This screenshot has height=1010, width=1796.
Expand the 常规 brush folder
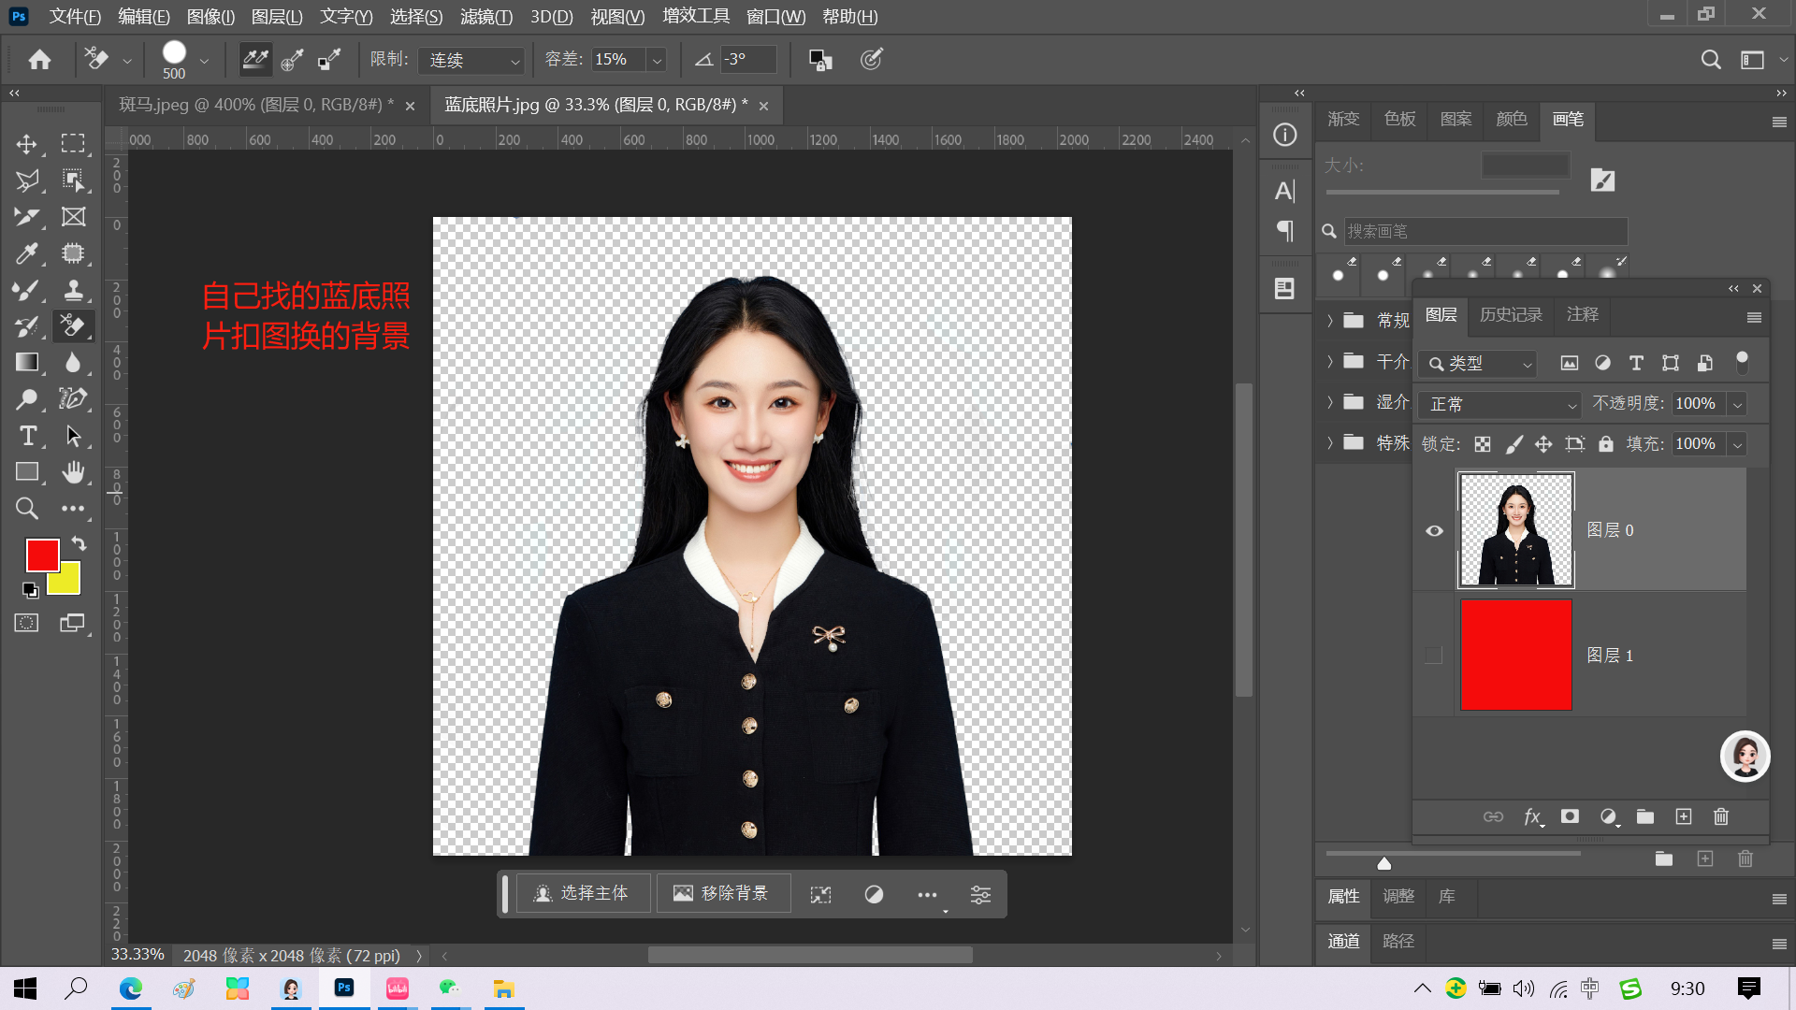1329,321
